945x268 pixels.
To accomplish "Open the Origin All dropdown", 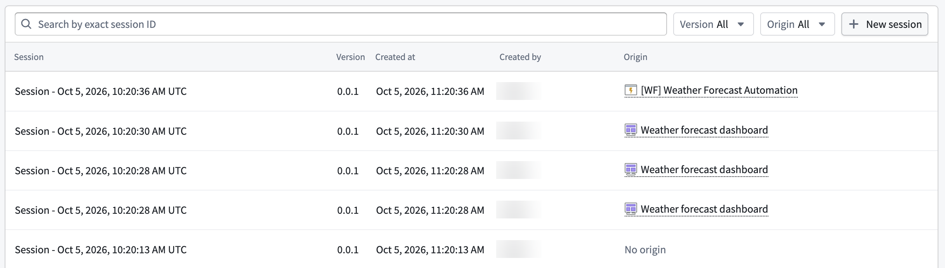I will [797, 24].
